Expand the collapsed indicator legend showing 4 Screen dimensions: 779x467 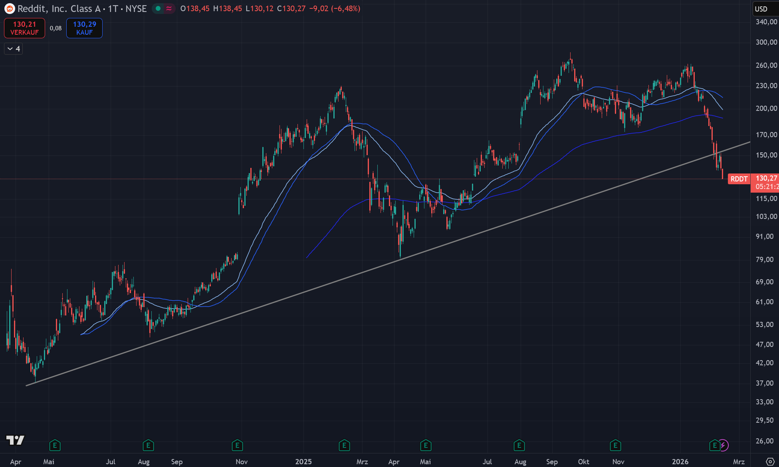tap(14, 49)
